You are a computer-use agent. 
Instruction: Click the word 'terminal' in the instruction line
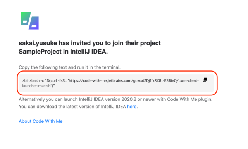(x=111, y=67)
